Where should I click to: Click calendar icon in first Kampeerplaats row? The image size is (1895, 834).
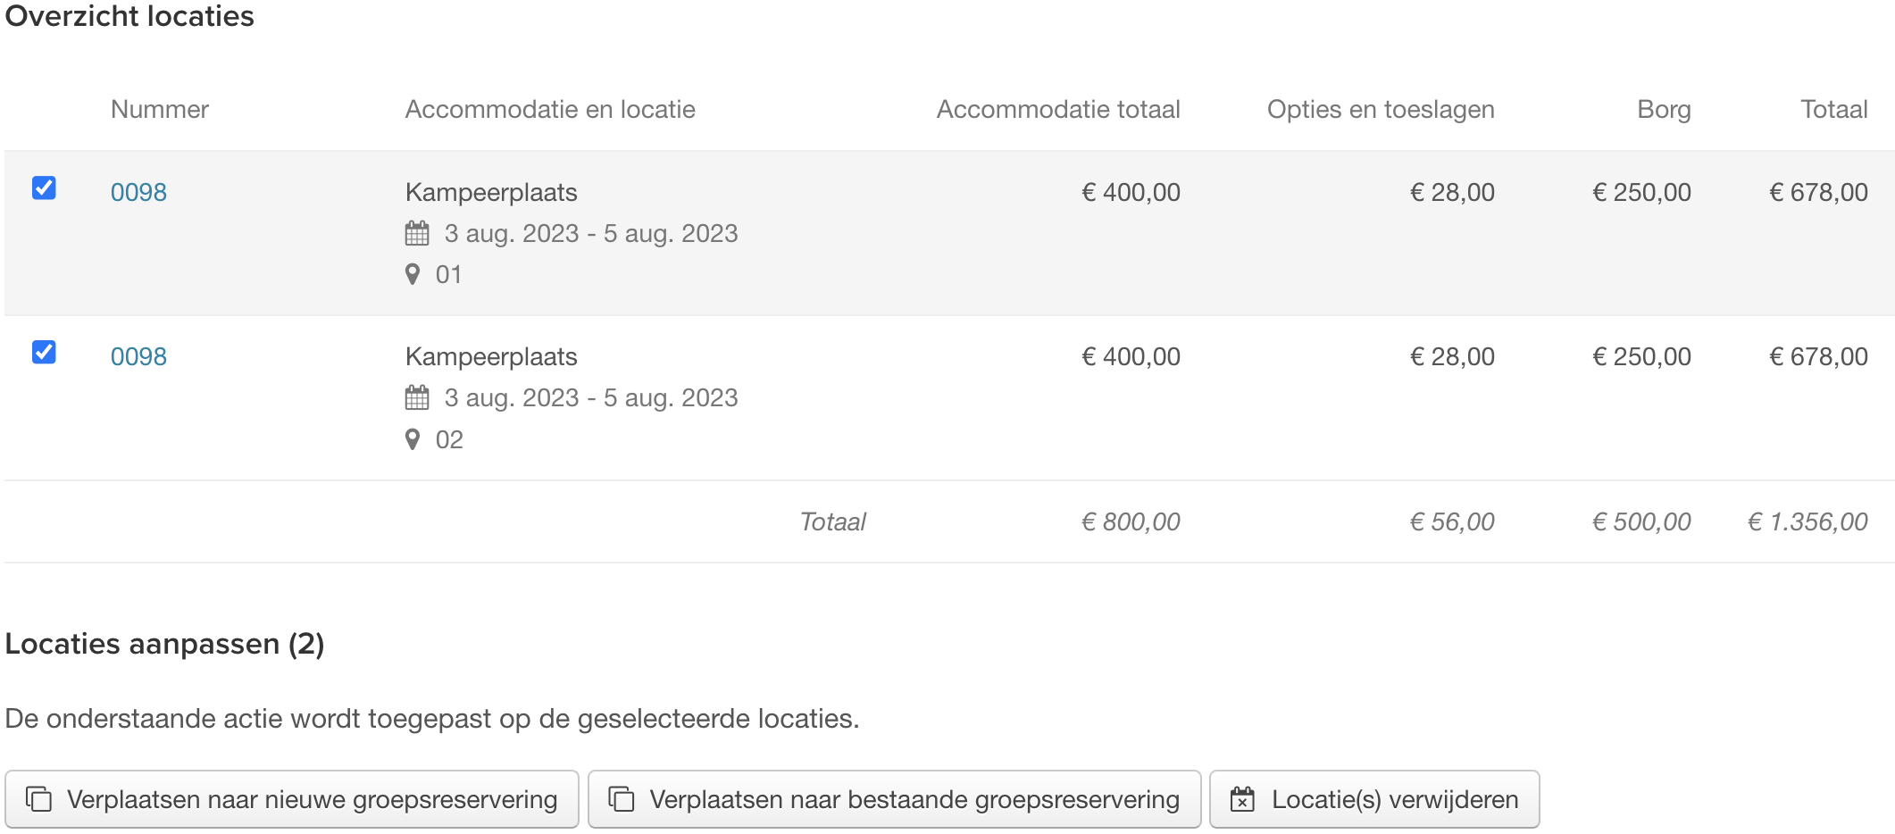coord(417,233)
